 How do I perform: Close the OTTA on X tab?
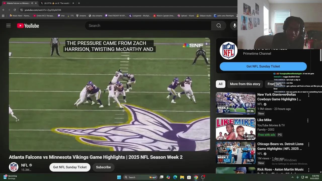pyautogui.click(x=73, y=3)
